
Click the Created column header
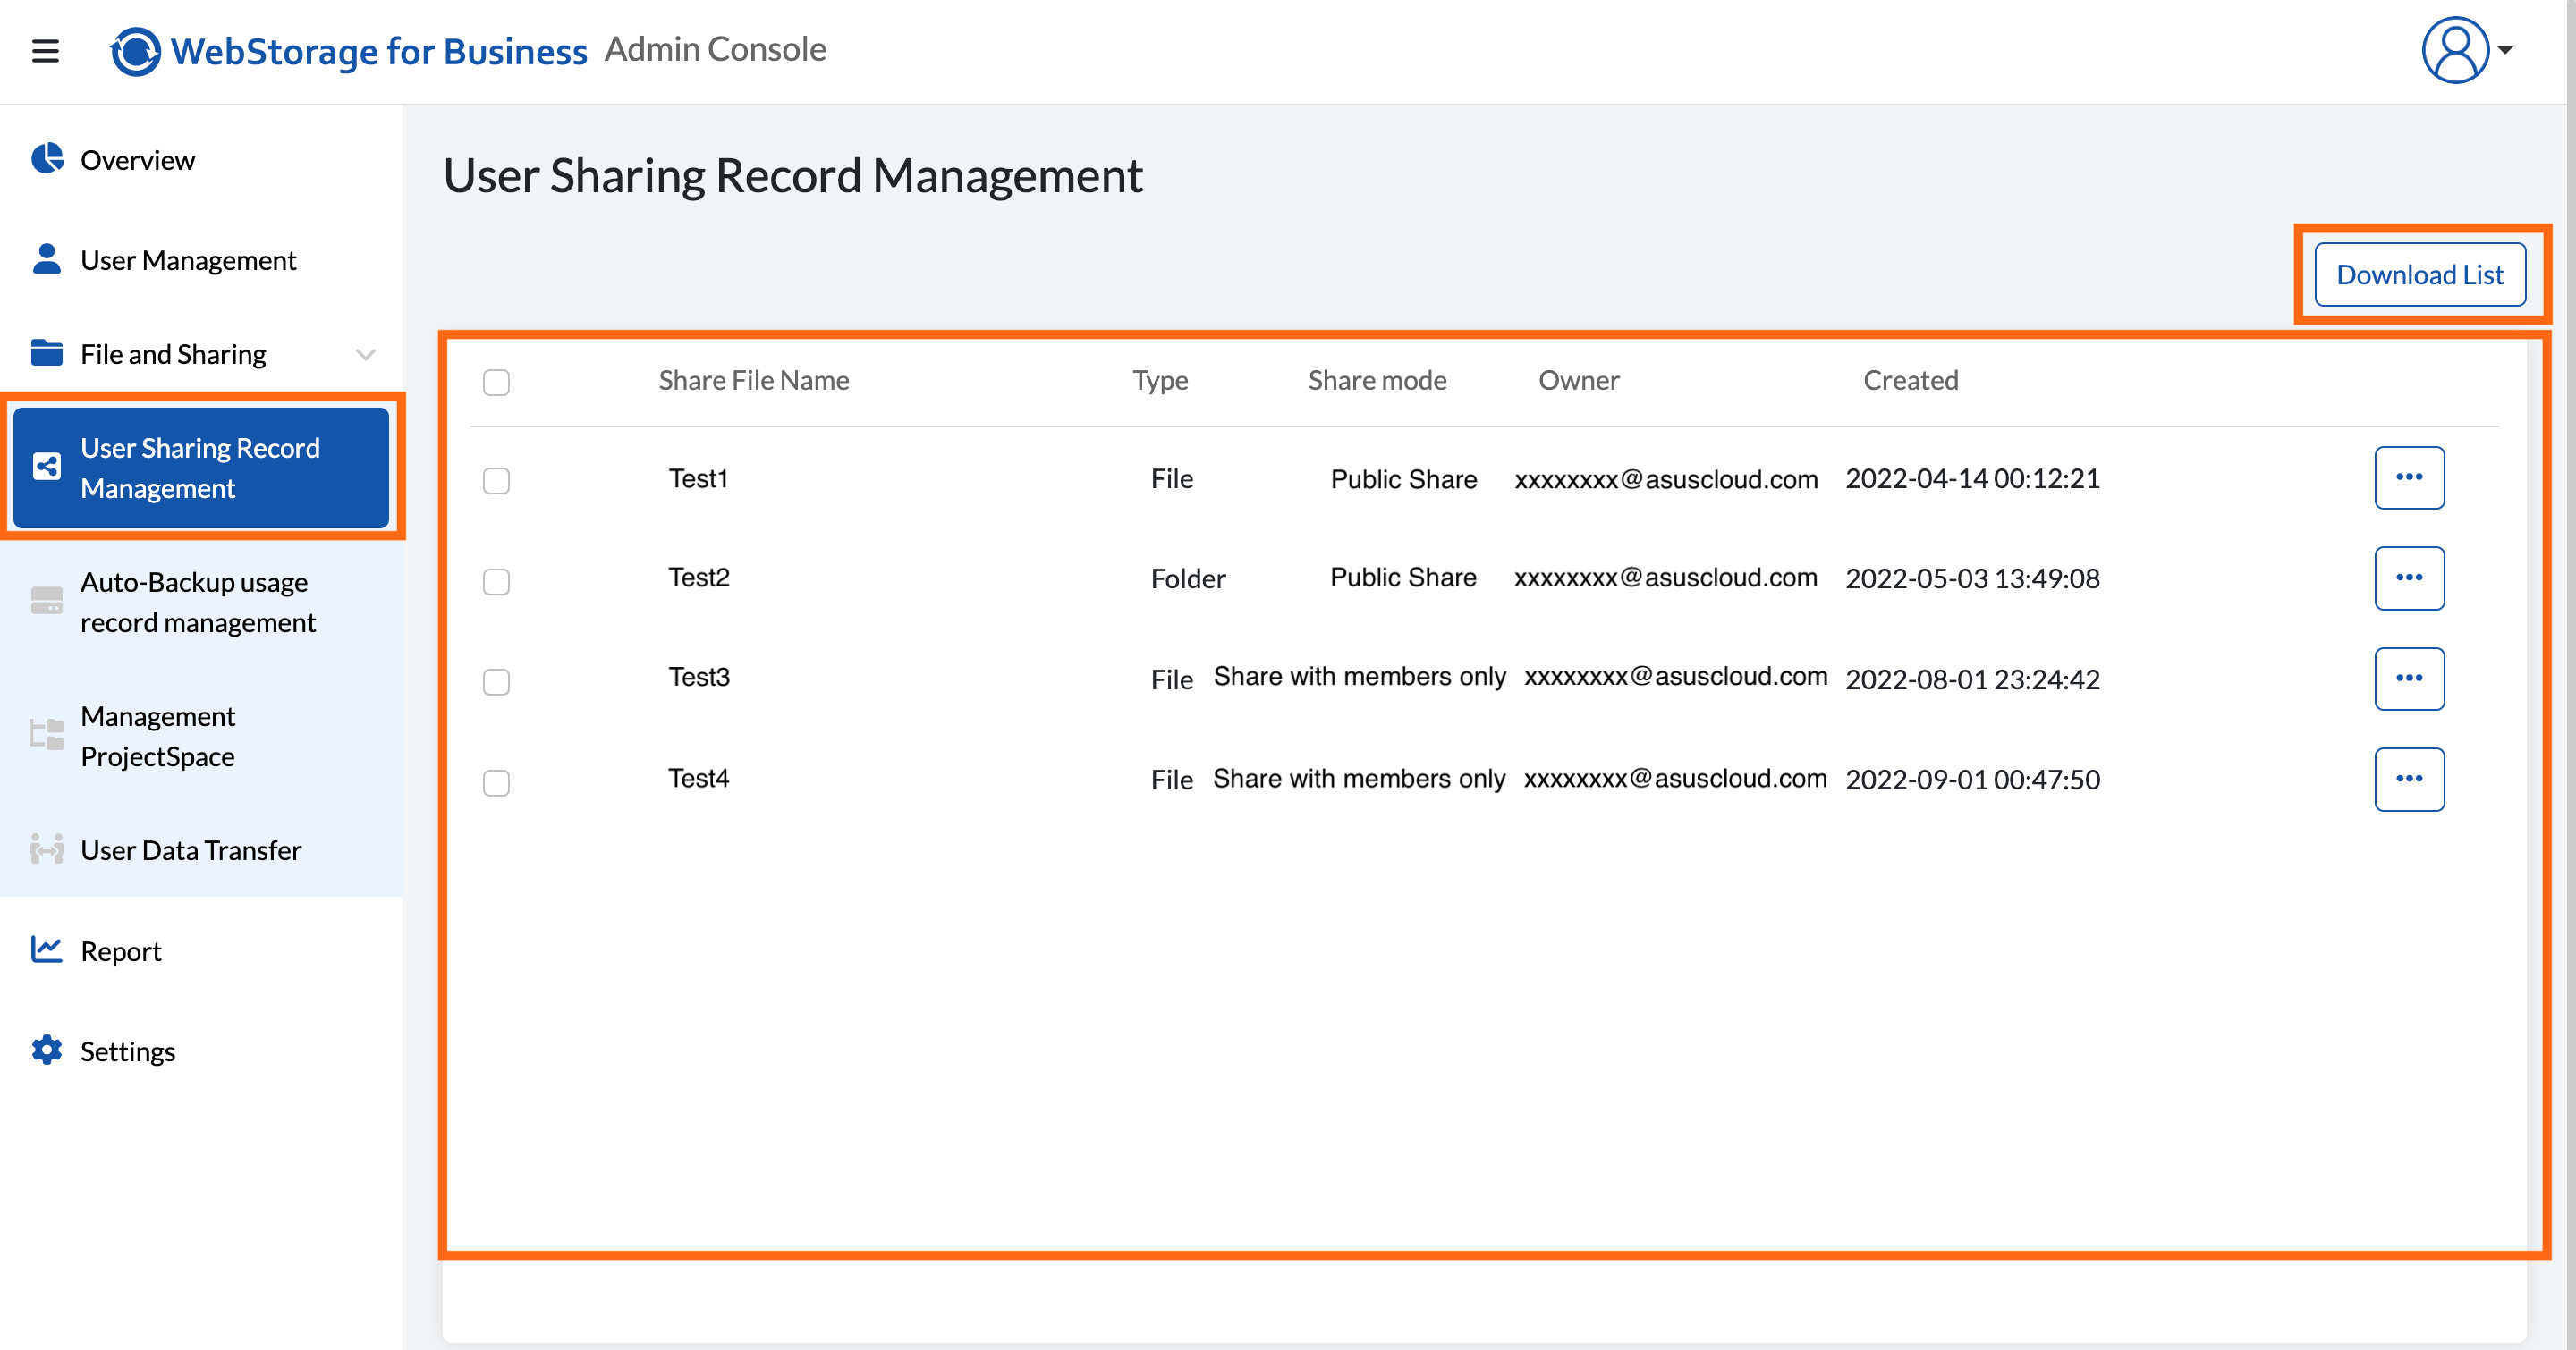click(x=1910, y=380)
